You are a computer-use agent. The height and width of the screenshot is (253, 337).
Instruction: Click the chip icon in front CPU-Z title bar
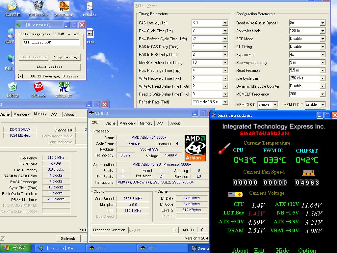[x=91, y=113]
